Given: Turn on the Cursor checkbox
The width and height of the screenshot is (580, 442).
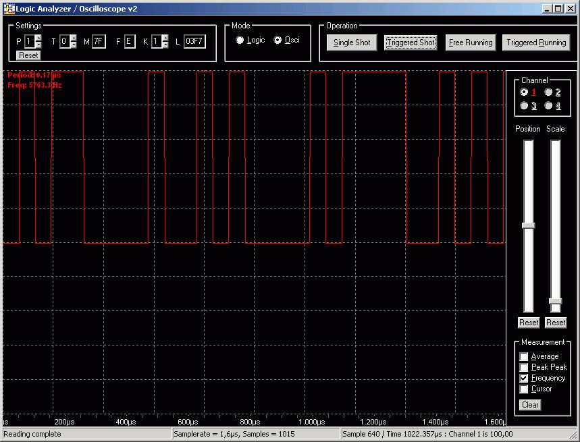Looking at the screenshot, I should 524,389.
